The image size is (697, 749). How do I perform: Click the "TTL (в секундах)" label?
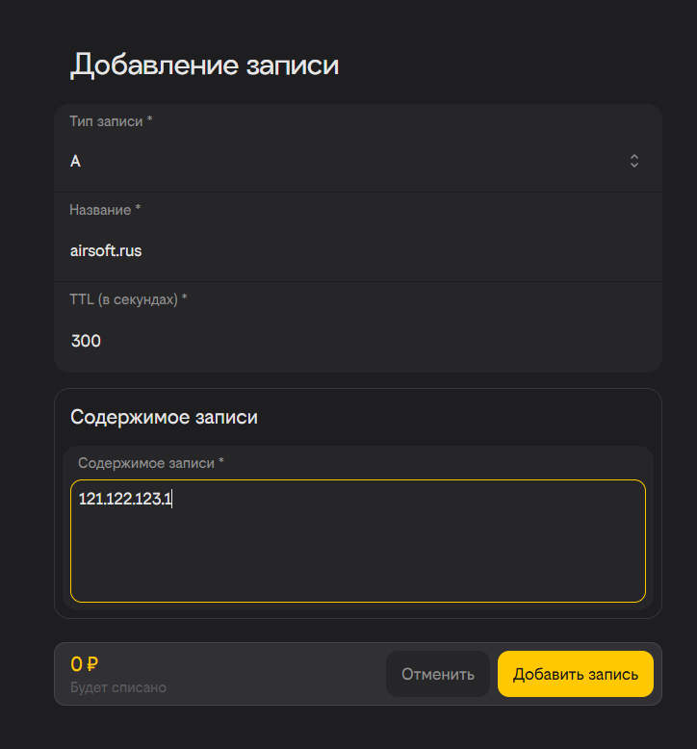click(123, 299)
